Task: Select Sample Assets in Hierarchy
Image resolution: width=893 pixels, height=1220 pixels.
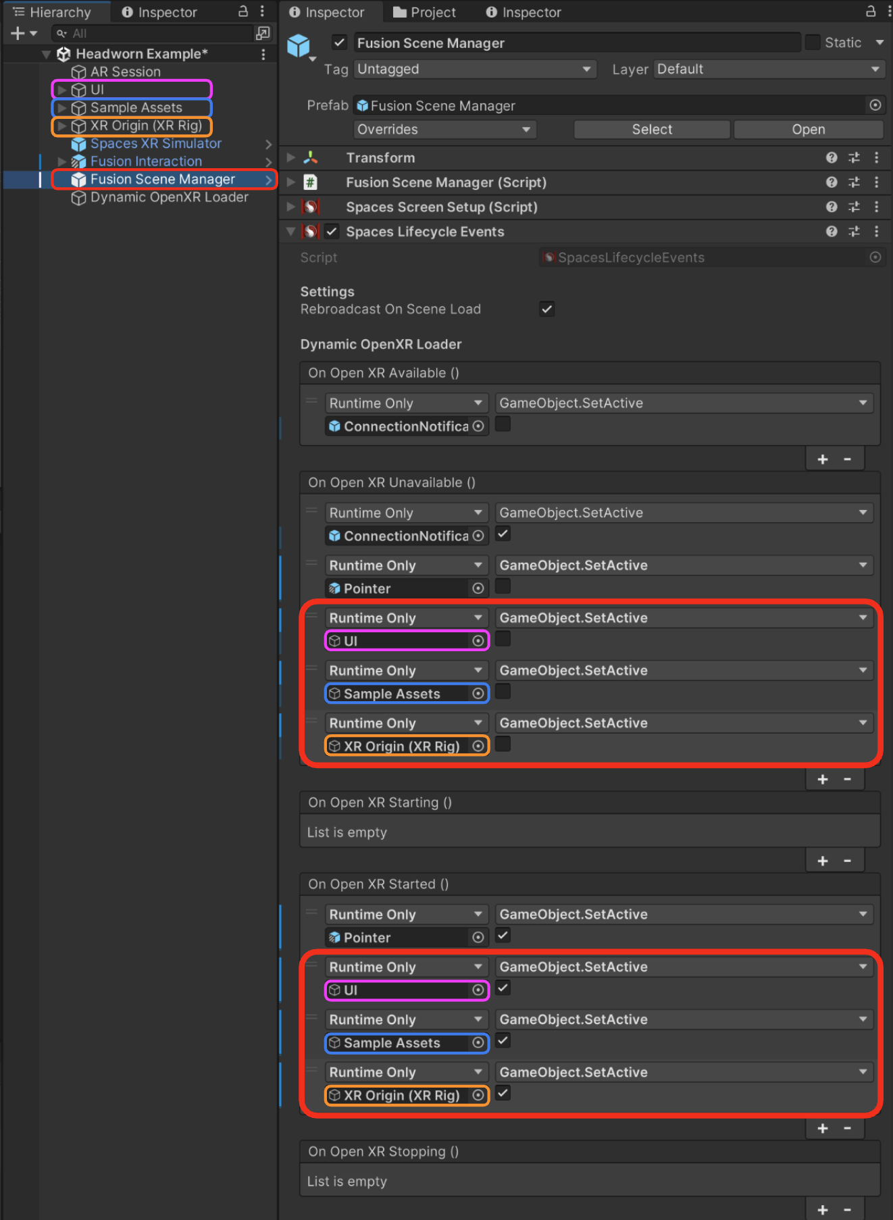Action: click(x=136, y=108)
